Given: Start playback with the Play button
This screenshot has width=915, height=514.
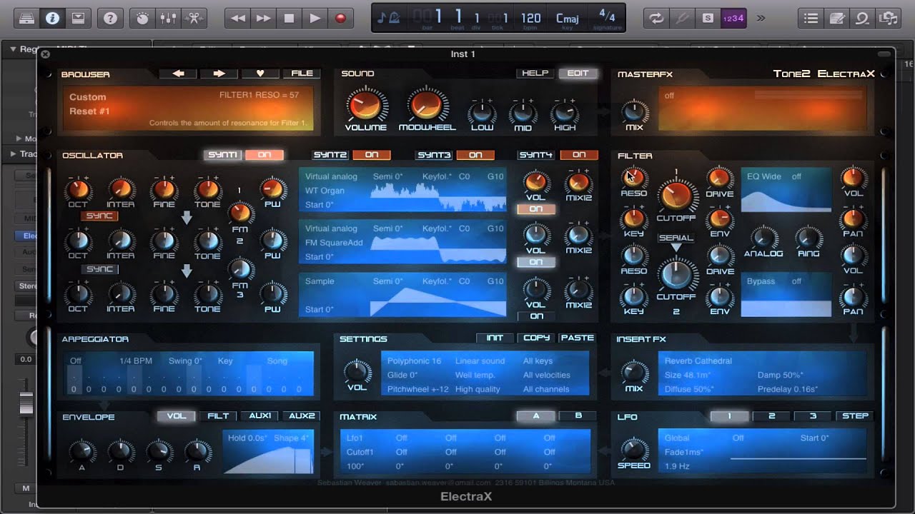Looking at the screenshot, I should click(x=315, y=18).
